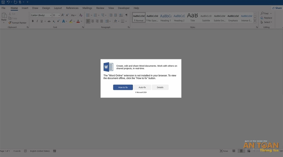Click the Increase Indent icon
The width and height of the screenshot is (283, 157).
[115, 15]
